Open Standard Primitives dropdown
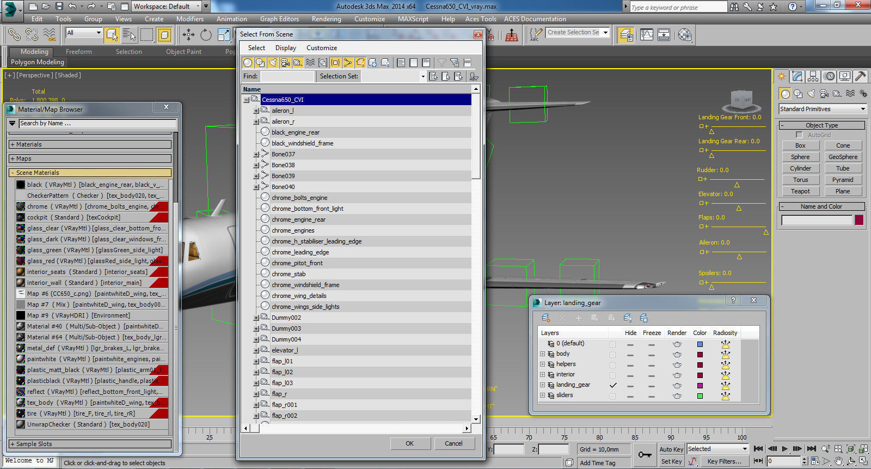Viewport: 871px width, 469px height. (x=822, y=109)
